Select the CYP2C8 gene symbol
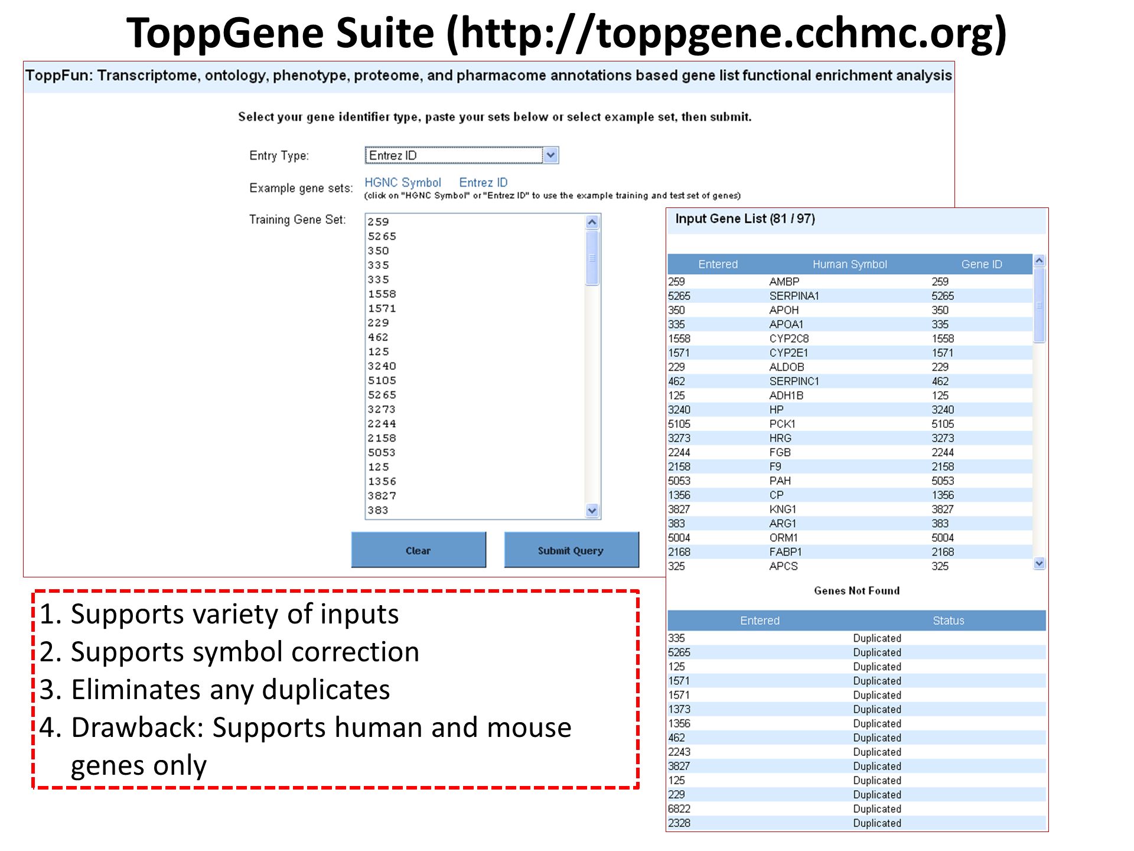 click(788, 339)
